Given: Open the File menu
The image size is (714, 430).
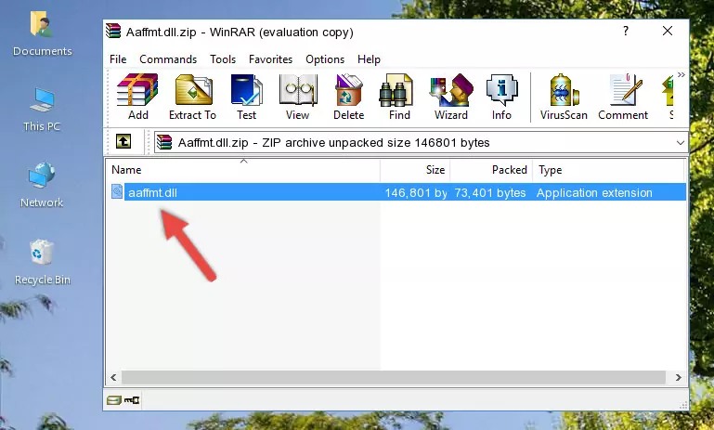Looking at the screenshot, I should click(x=118, y=59).
